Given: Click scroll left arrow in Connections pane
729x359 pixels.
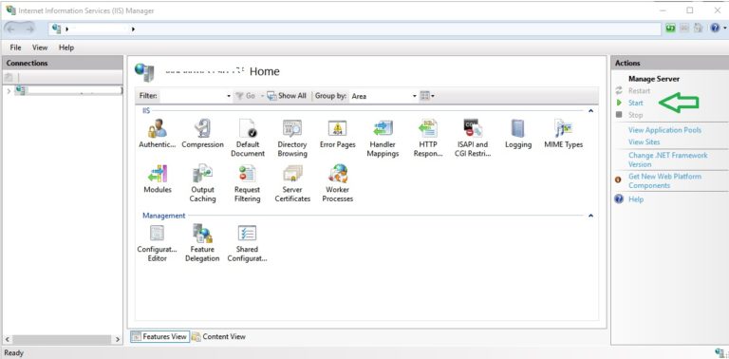Looking at the screenshot, I should click(x=7, y=339).
